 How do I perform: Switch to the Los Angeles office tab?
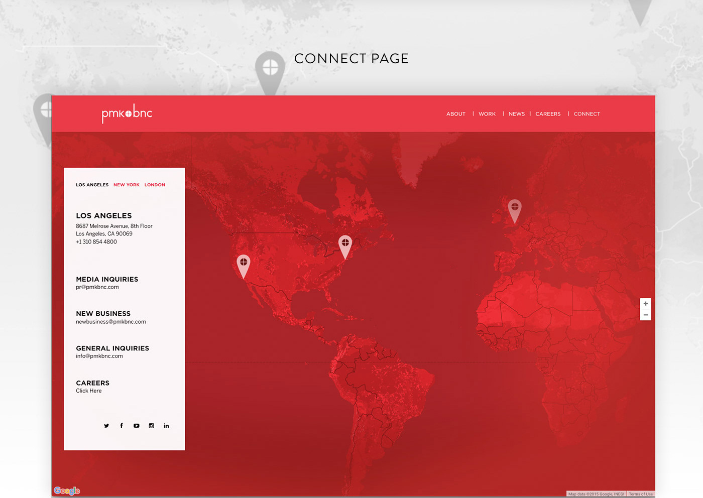[x=92, y=185]
